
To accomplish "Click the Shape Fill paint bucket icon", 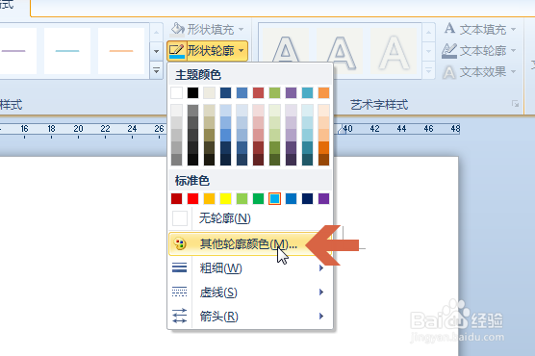I will [177, 30].
